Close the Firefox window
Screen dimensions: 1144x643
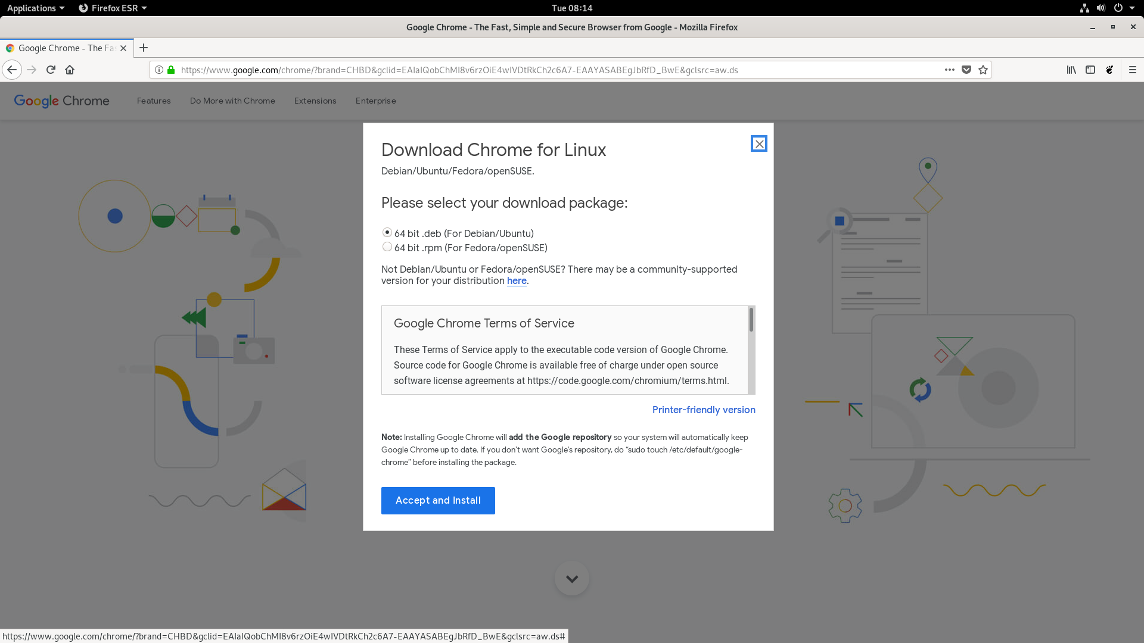click(1133, 27)
